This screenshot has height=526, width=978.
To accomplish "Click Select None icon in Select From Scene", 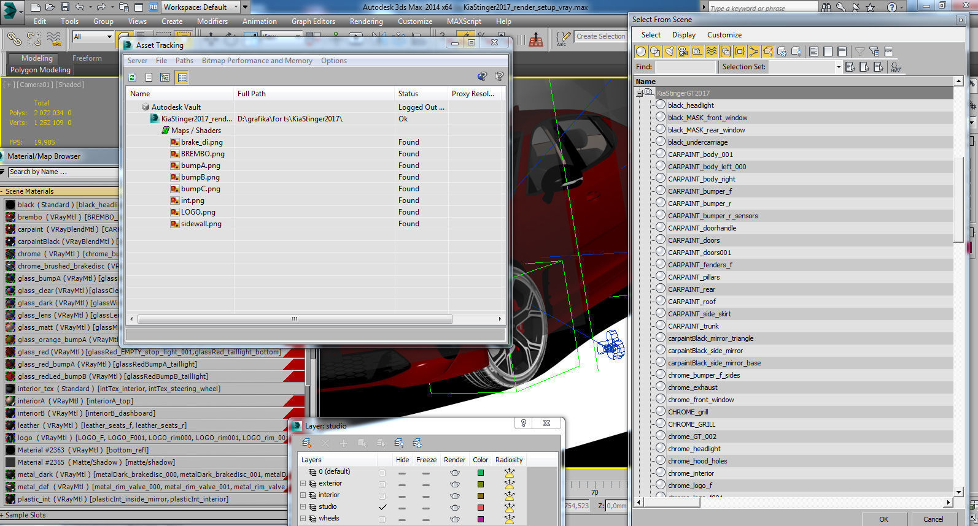I will (828, 51).
